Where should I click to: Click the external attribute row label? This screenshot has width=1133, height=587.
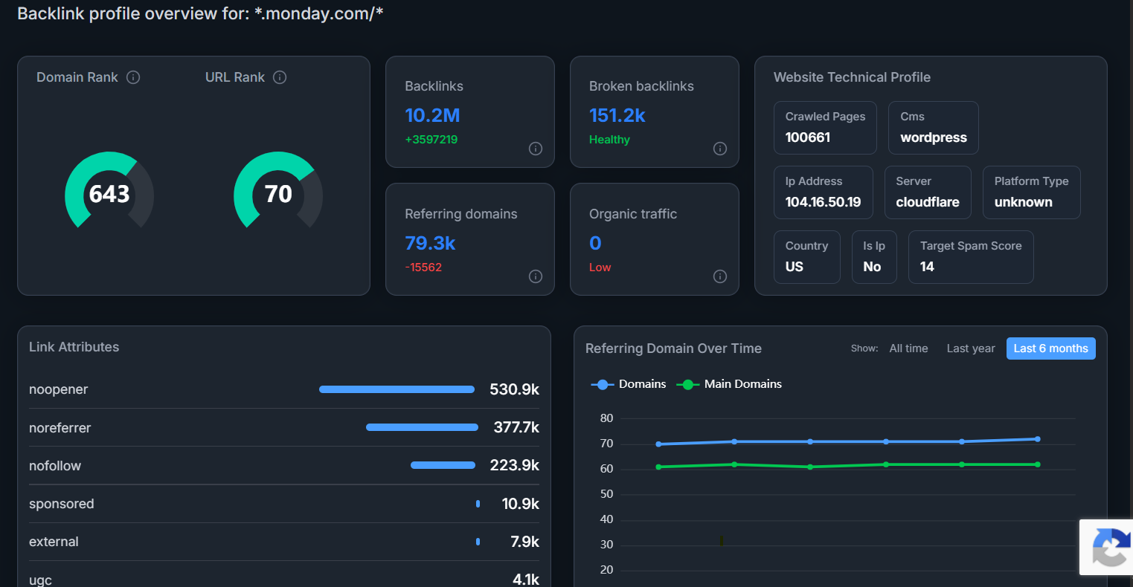tap(54, 542)
